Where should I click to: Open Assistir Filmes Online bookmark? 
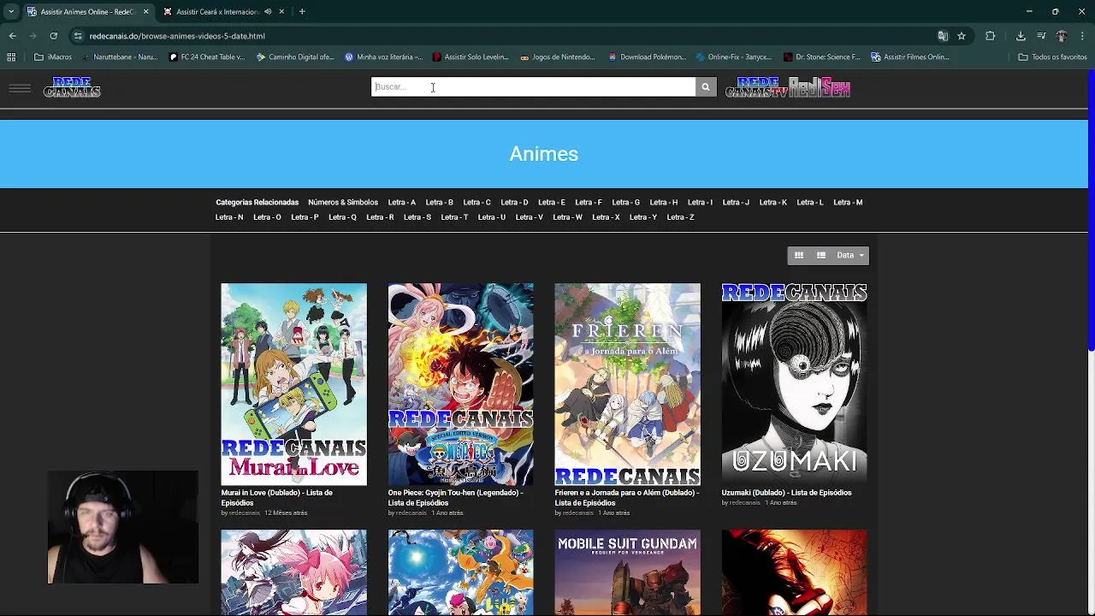tap(910, 57)
